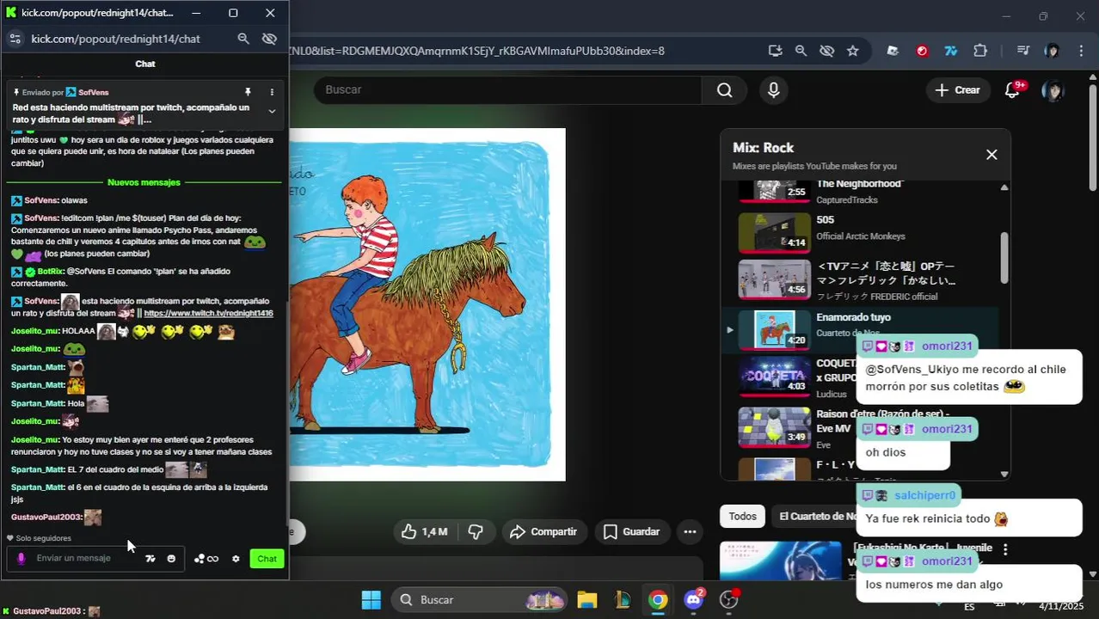Open the 7TV emote menu in chat input
The width and height of the screenshot is (1099, 619).
[x=150, y=559]
